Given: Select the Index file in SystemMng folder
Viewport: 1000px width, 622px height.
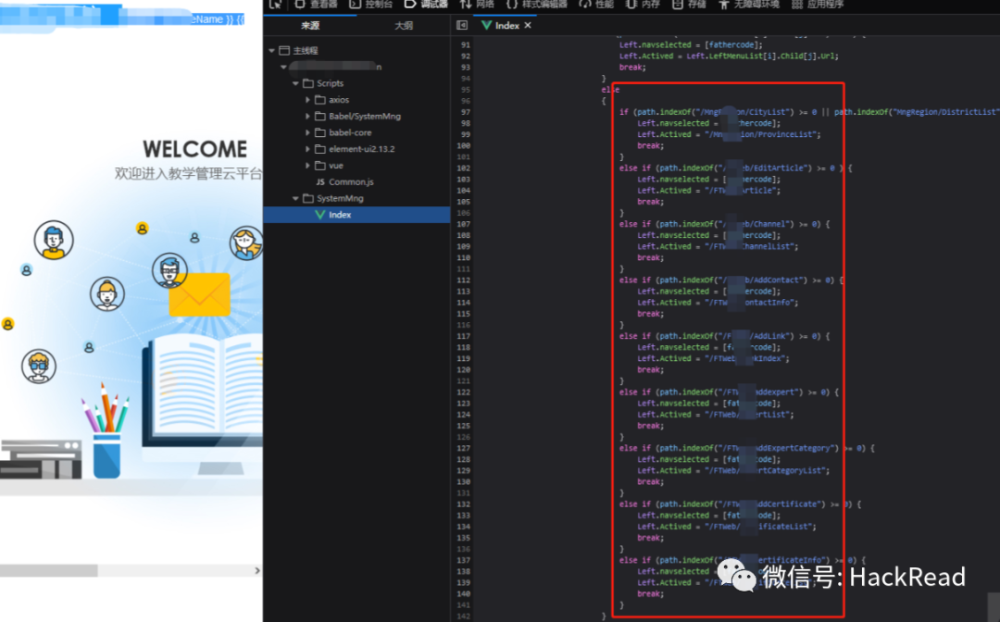Looking at the screenshot, I should click(x=356, y=215).
